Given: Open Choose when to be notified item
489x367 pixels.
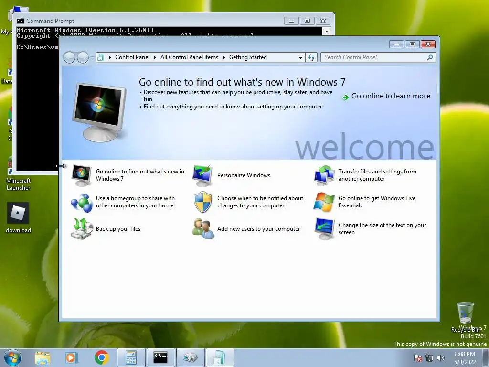Looking at the screenshot, I should pos(260,202).
